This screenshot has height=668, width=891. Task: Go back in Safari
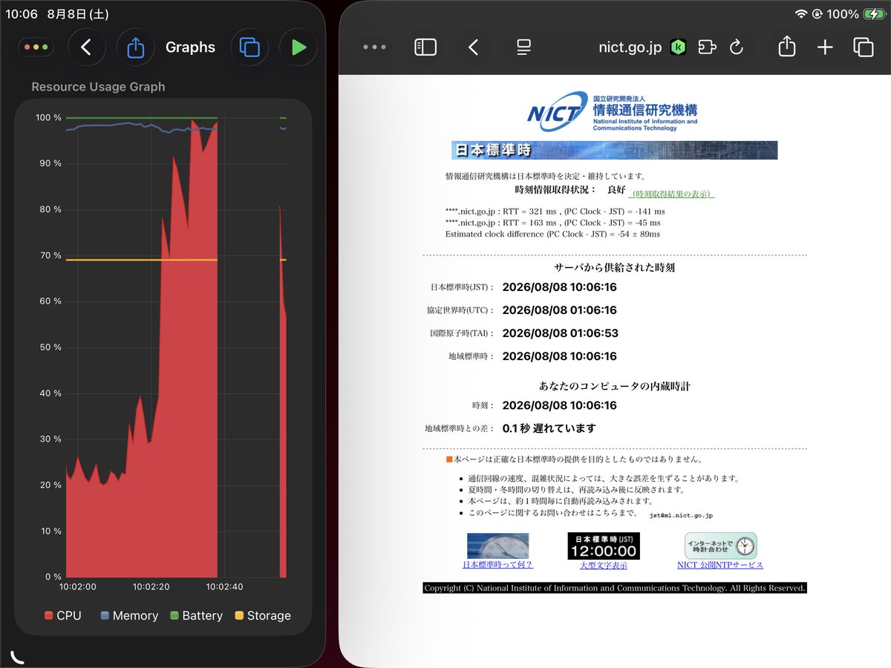click(x=473, y=48)
